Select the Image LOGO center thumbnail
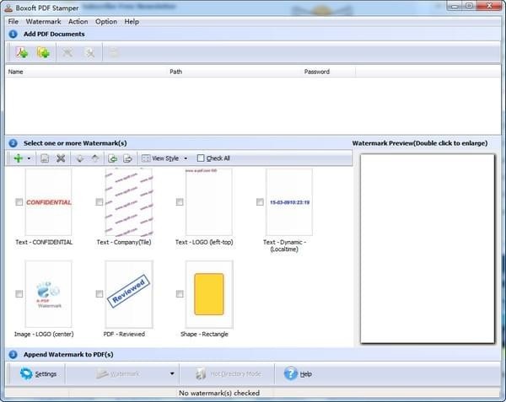Screen dimensions: 506x402 (x=48, y=294)
